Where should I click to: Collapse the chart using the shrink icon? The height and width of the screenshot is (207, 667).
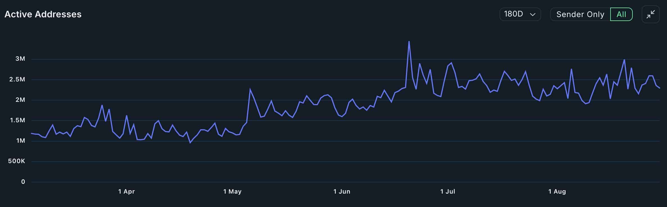(650, 14)
